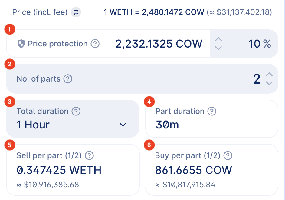Click the Total duration question mark icon
The height and width of the screenshot is (200, 285).
[x=76, y=111]
